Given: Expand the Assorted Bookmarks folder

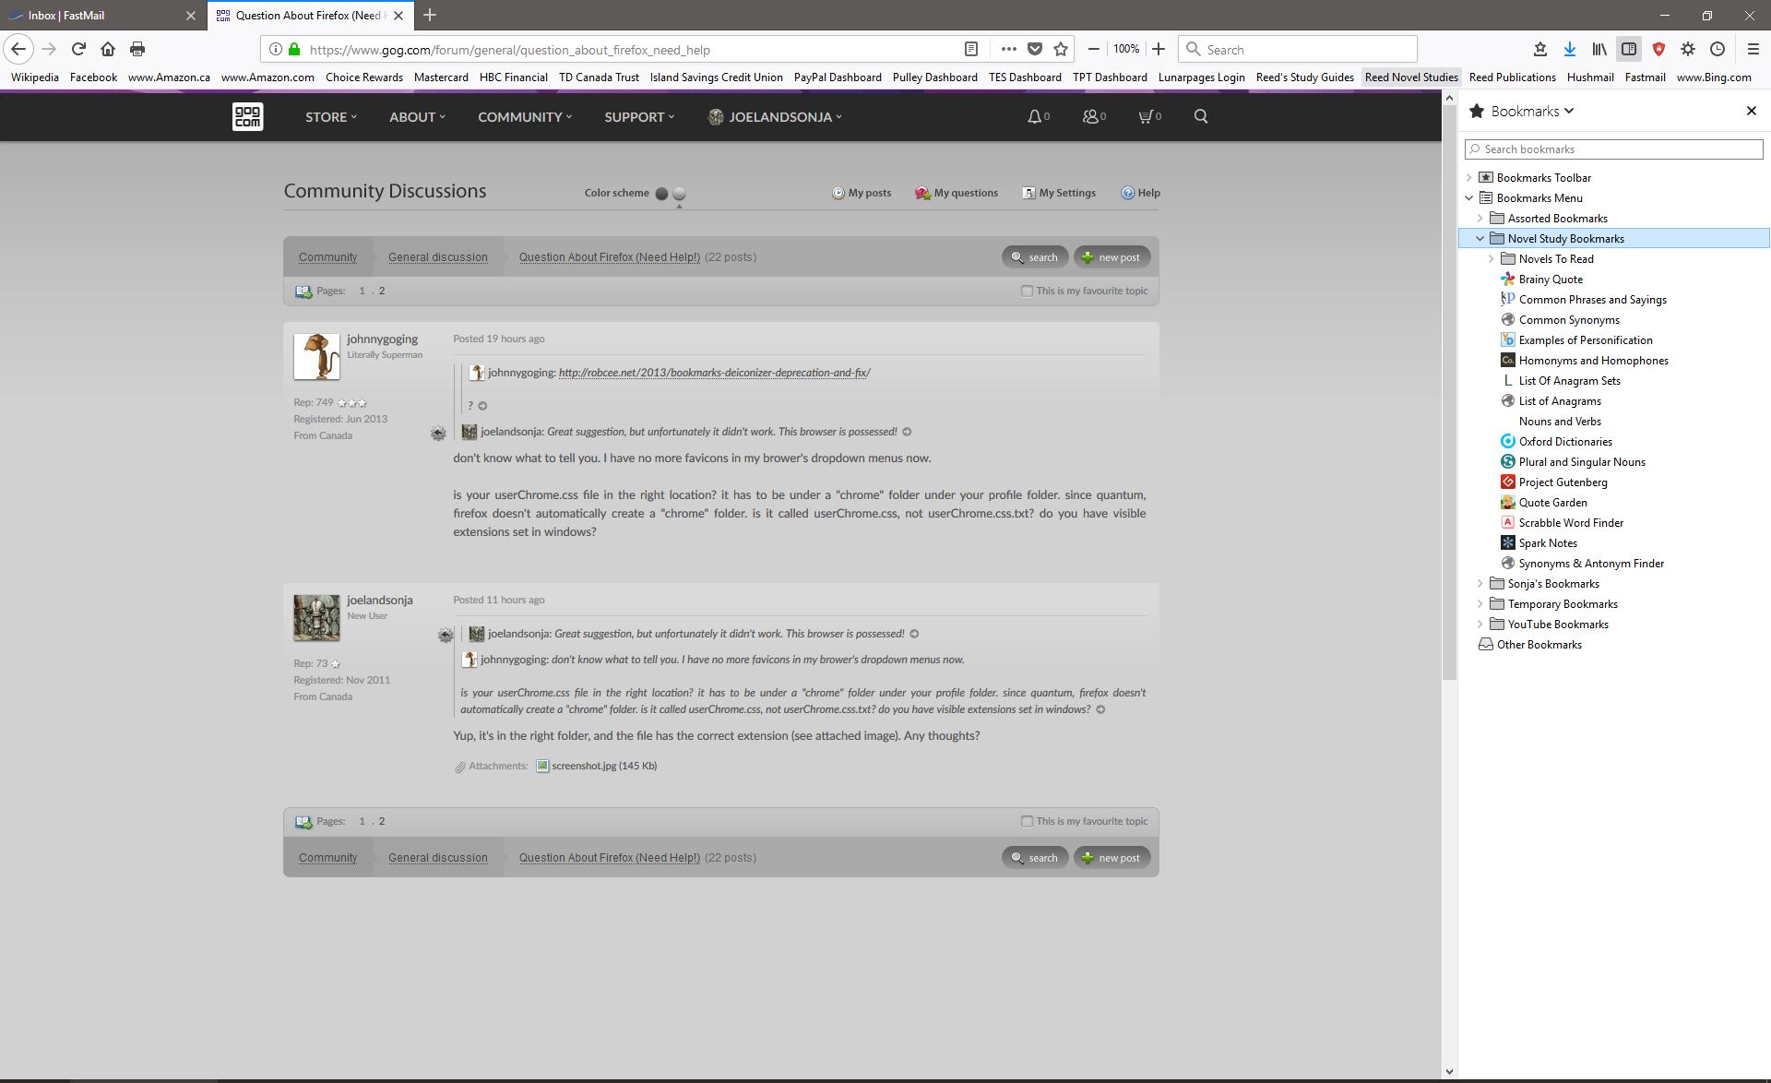Looking at the screenshot, I should click(x=1480, y=218).
